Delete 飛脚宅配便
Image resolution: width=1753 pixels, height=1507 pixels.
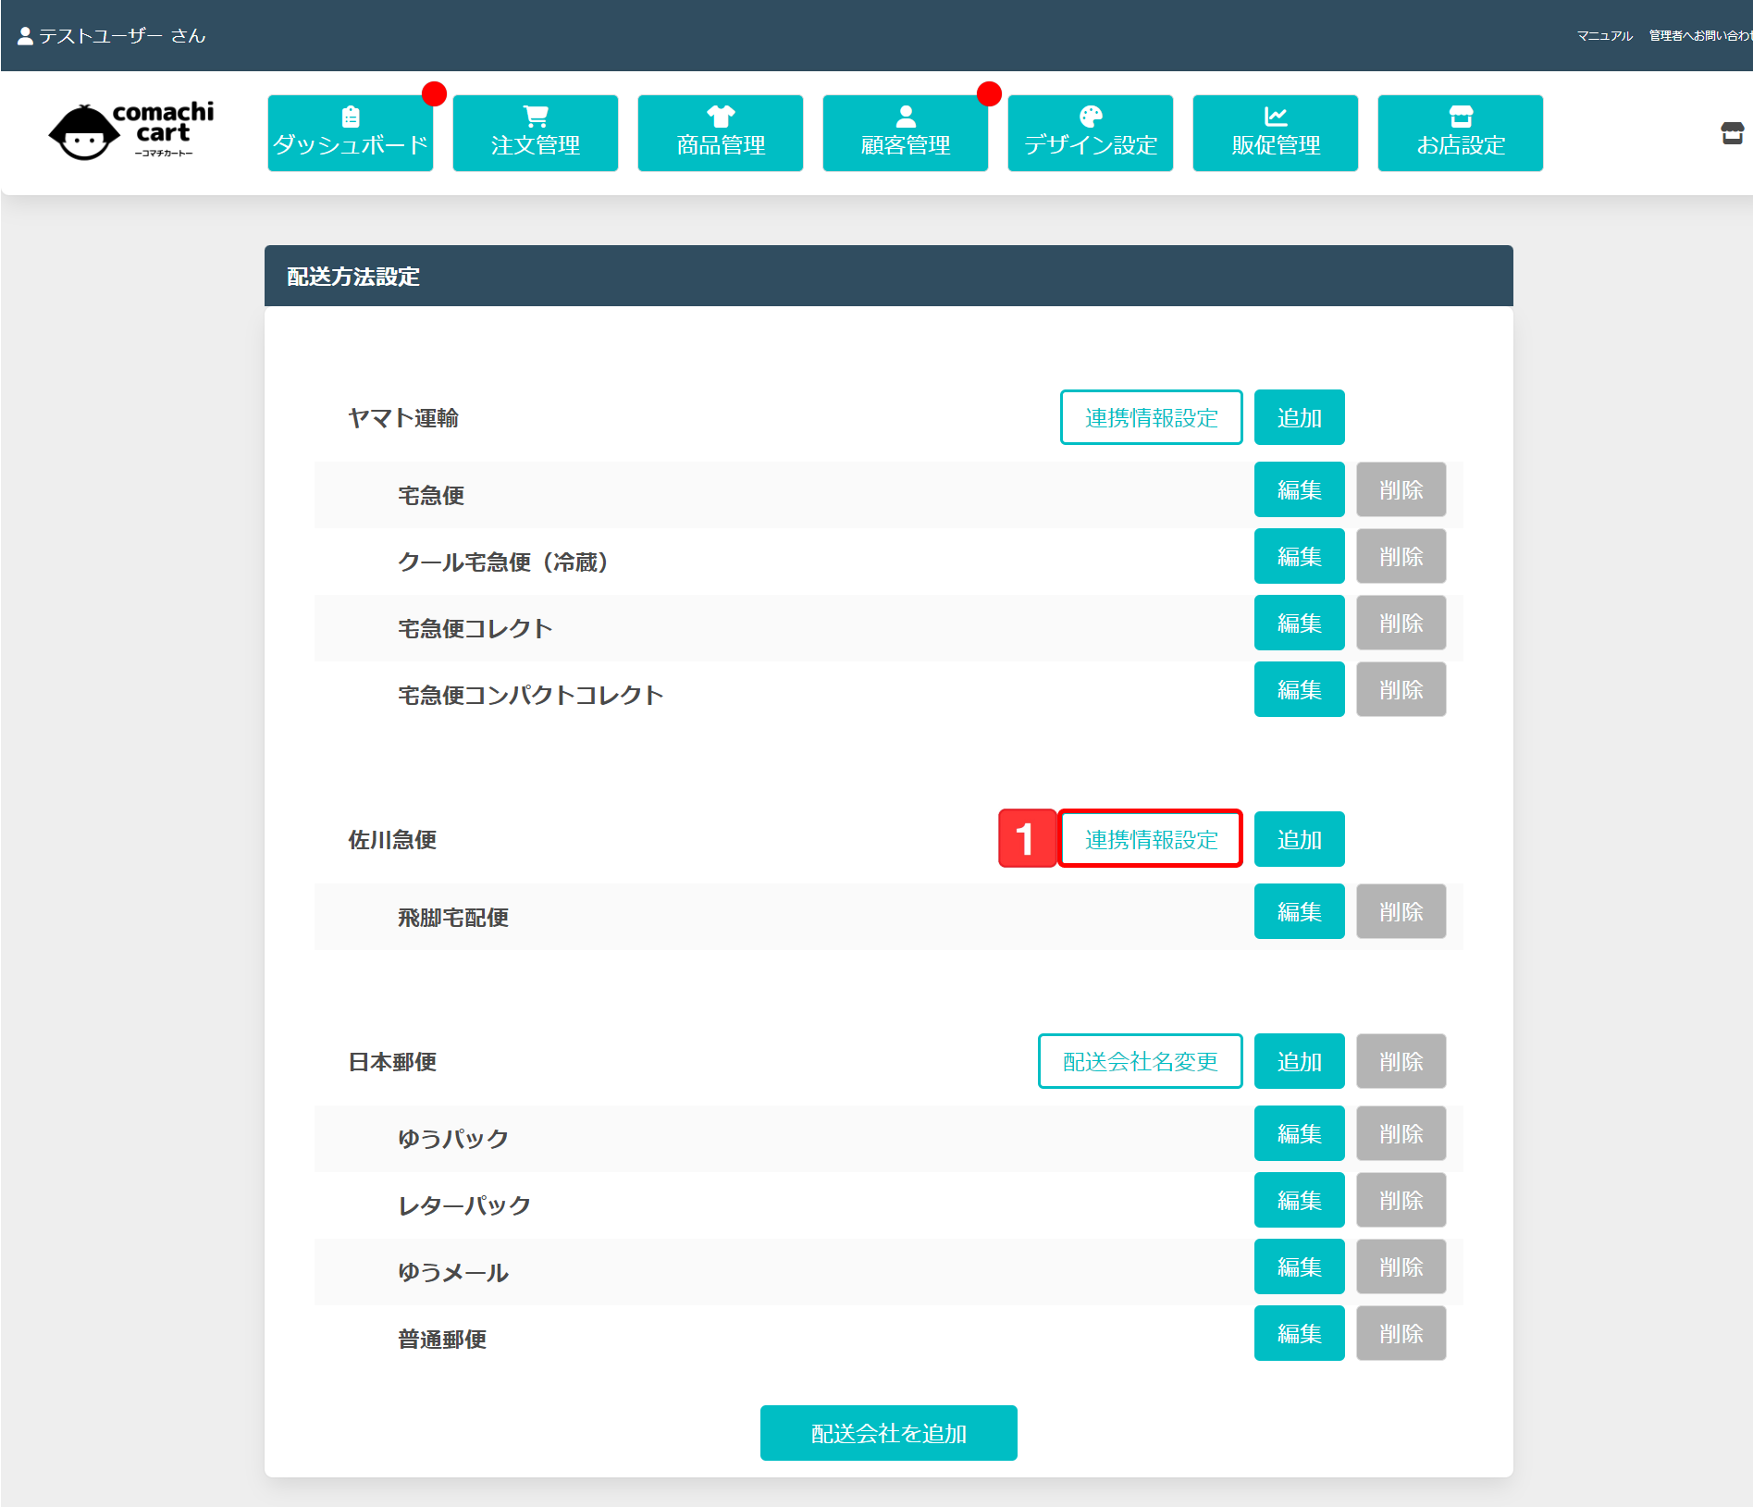click(x=1401, y=911)
